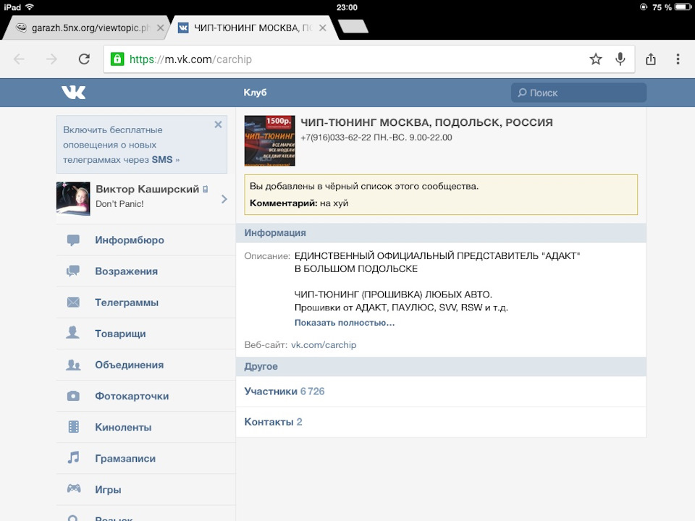This screenshot has width=695, height=521.
Task: Click the VK logo icon
Action: point(73,93)
